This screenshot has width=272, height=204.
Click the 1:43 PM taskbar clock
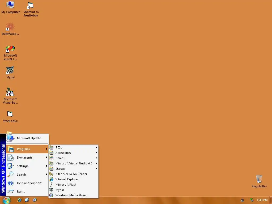pyautogui.click(x=262, y=200)
